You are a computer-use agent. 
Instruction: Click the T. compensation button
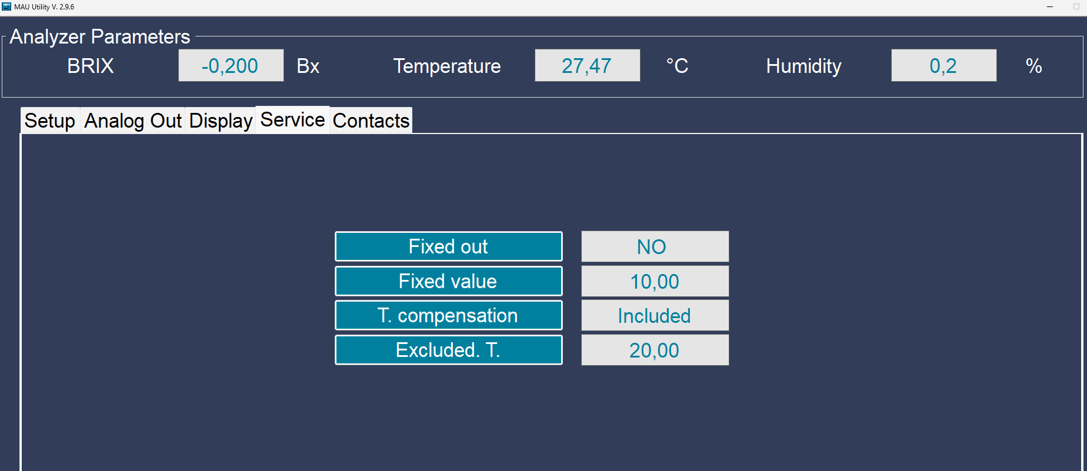pyautogui.click(x=449, y=315)
